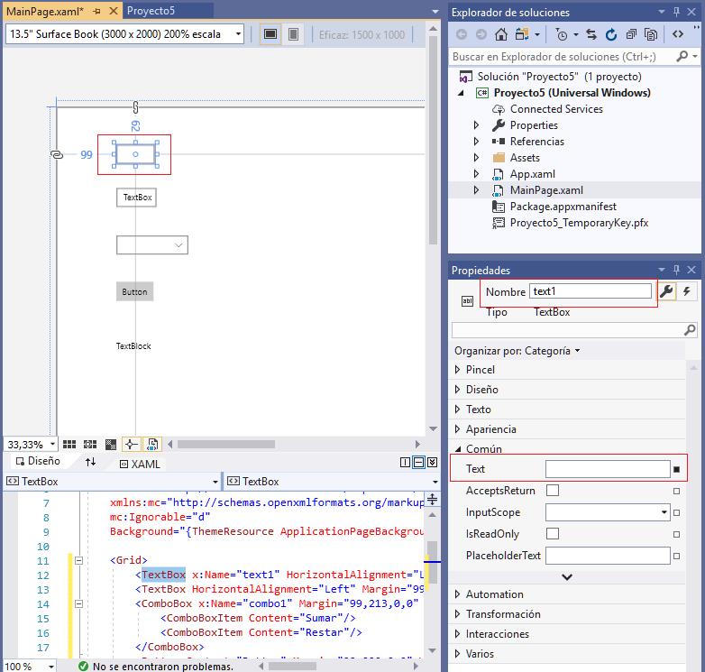This screenshot has height=672, width=705.
Task: Switch designer to portrait orientation
Action: click(293, 34)
